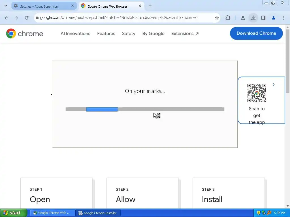Open the Chrome Labs flask icon
The height and width of the screenshot is (217, 290).
(x=243, y=18)
